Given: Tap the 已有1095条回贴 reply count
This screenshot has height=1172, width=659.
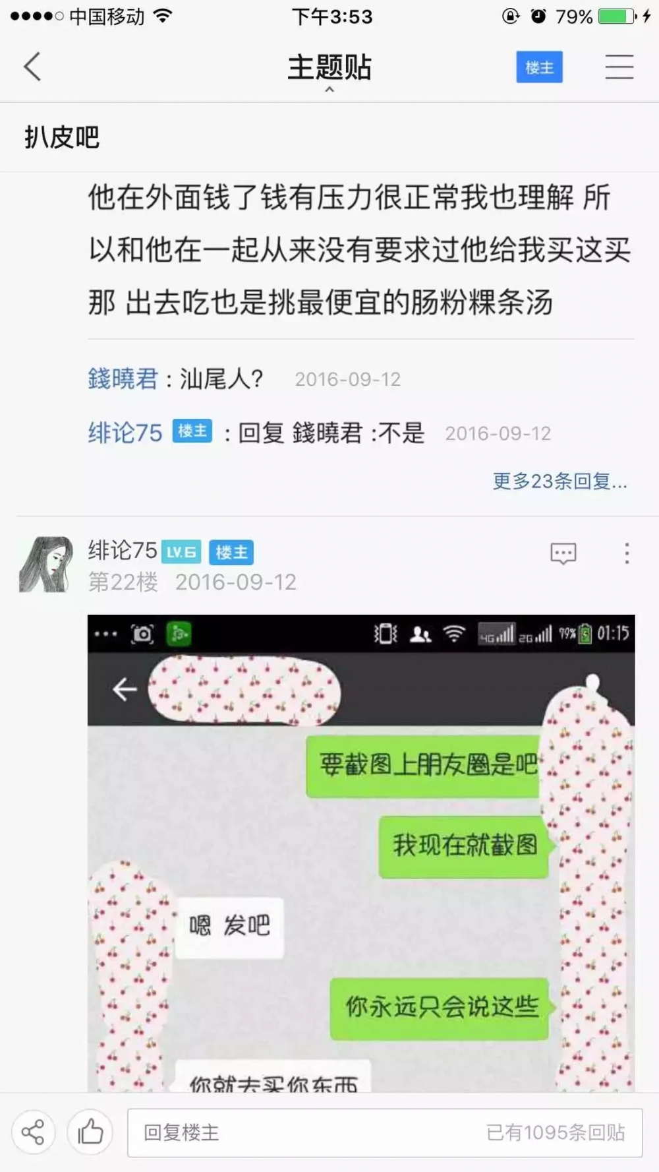Looking at the screenshot, I should pos(556,1132).
